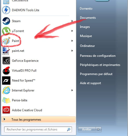Expand the Steam jump list arrow
The height and width of the screenshot is (136, 128).
72,21
